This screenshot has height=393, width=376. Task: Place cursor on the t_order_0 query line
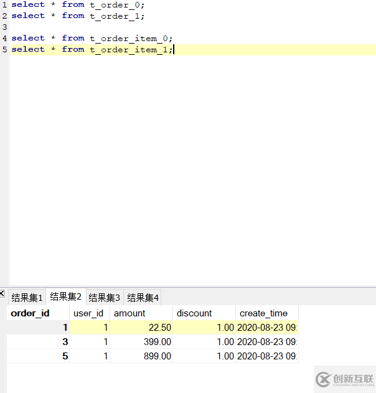point(78,4)
